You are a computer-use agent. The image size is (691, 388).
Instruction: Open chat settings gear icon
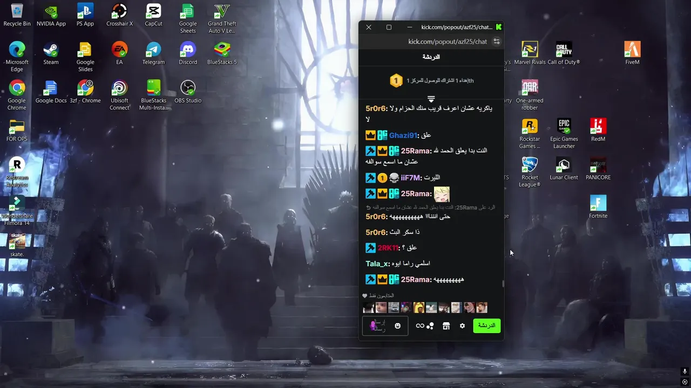[x=462, y=326]
